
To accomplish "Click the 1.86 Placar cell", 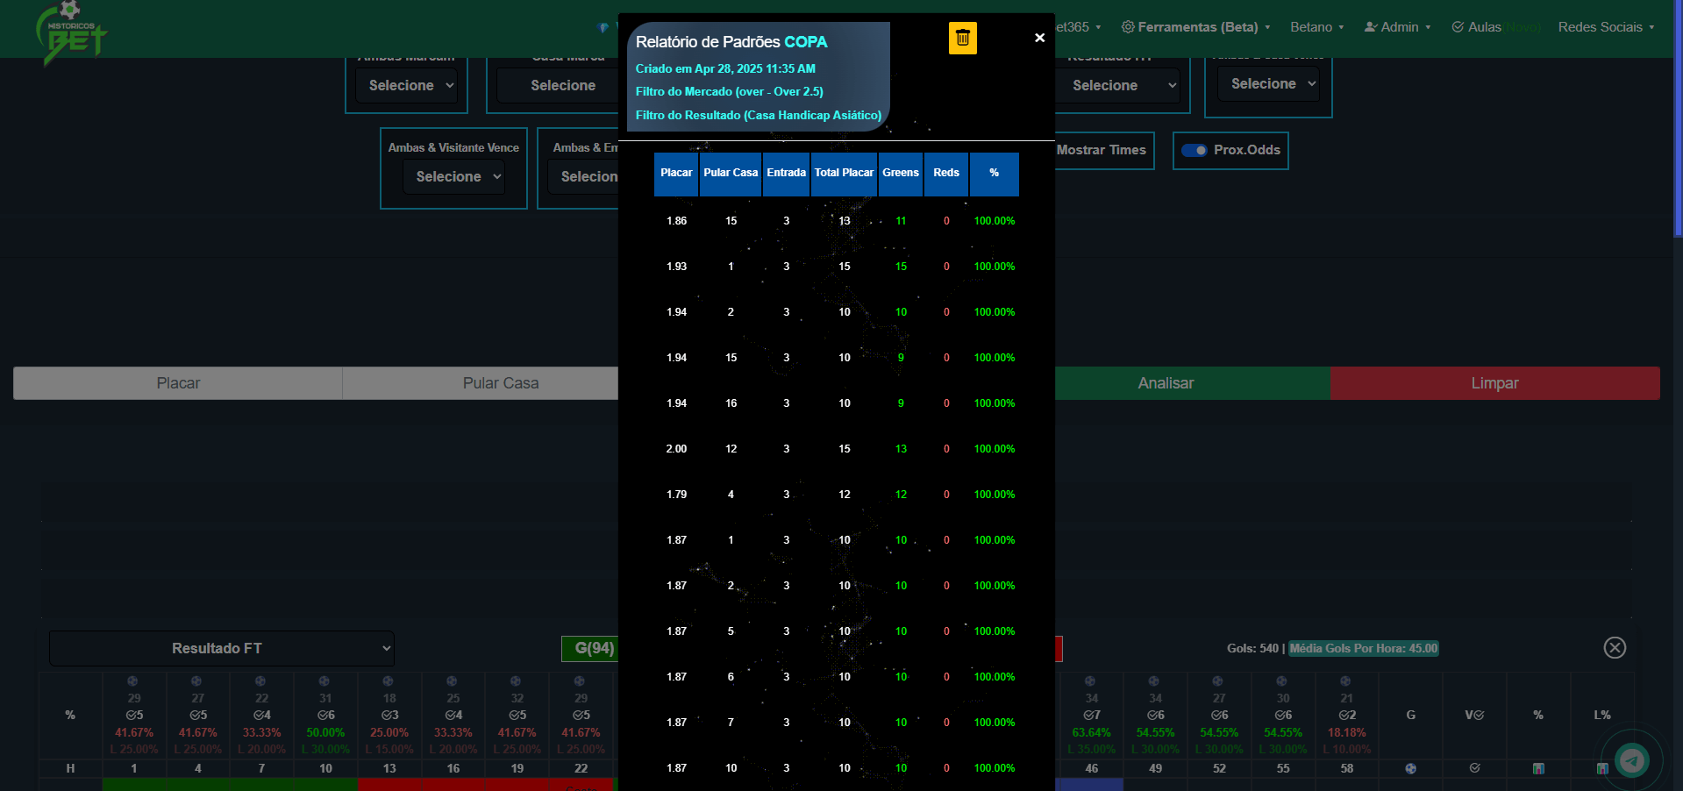I will tap(676, 221).
